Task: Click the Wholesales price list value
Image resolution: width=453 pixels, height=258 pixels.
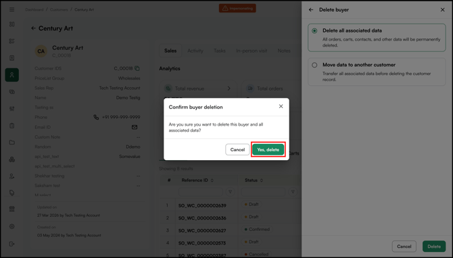Action: [x=129, y=78]
